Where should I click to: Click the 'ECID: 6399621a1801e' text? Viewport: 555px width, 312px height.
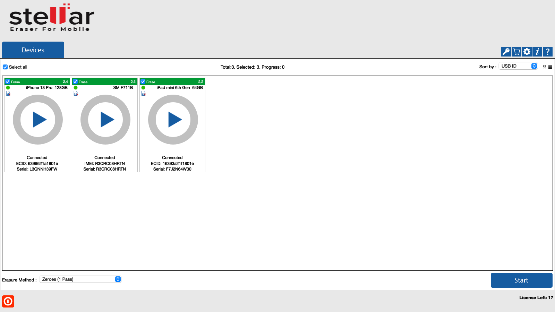[37, 164]
